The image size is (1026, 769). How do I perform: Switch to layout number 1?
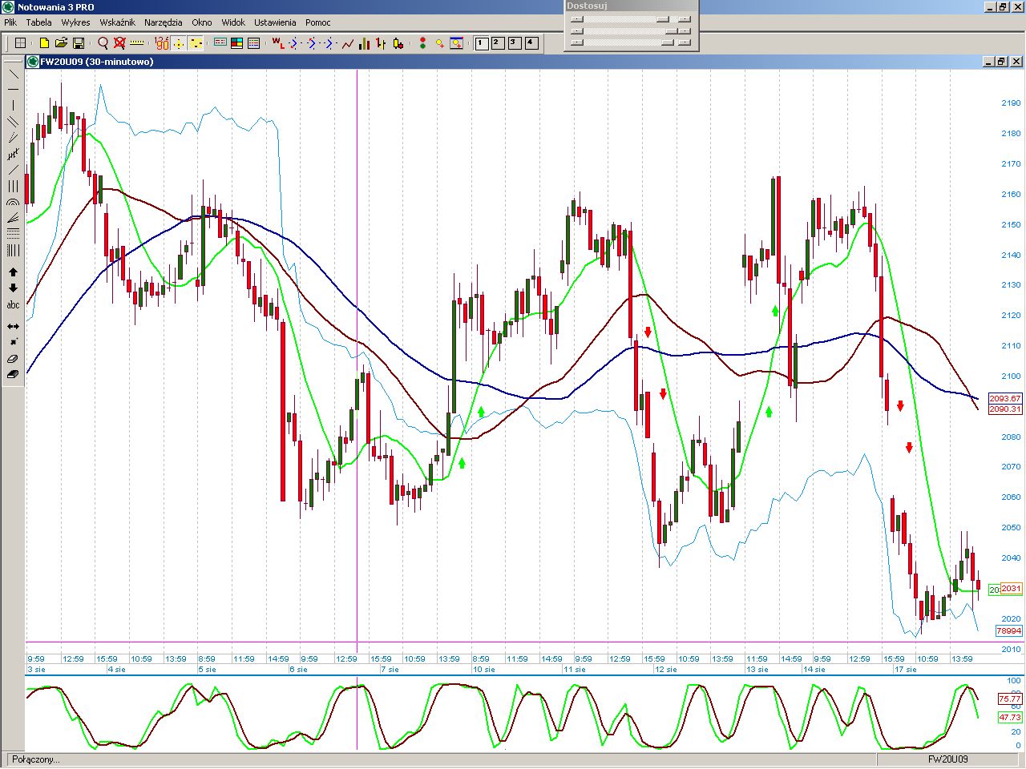pos(482,43)
